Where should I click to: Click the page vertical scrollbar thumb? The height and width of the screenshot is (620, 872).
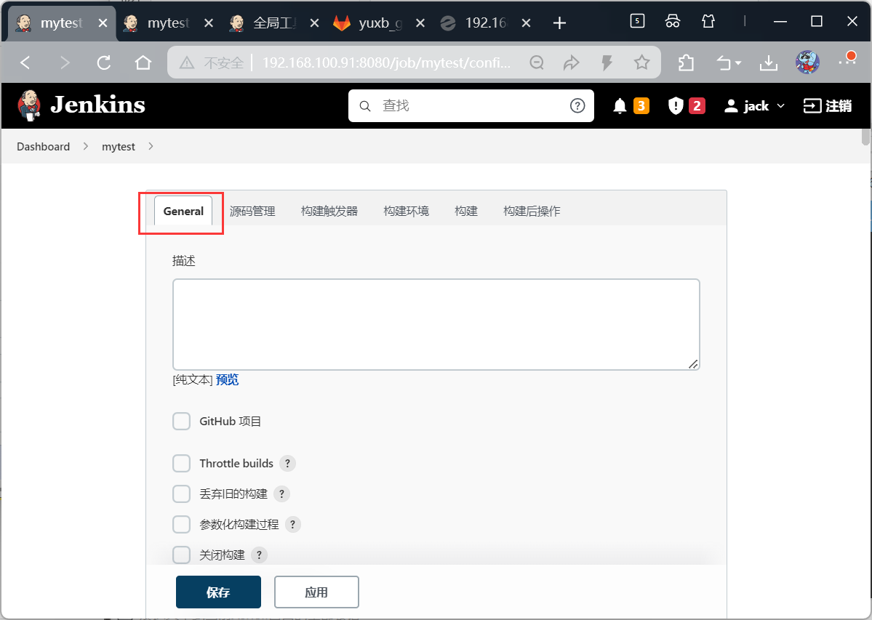click(865, 137)
